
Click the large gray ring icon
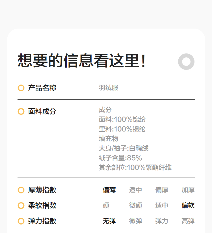click(x=186, y=61)
